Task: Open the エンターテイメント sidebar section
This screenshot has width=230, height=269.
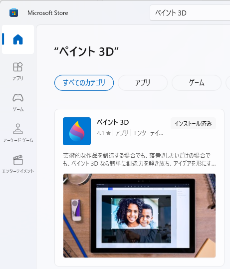Action: click(x=18, y=164)
